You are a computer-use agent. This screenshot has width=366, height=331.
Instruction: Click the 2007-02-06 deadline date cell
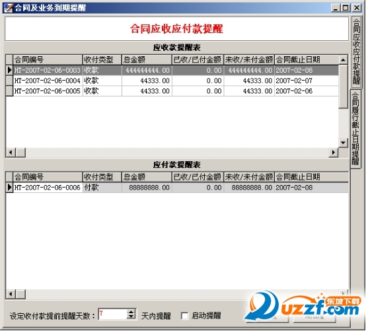coord(307,91)
